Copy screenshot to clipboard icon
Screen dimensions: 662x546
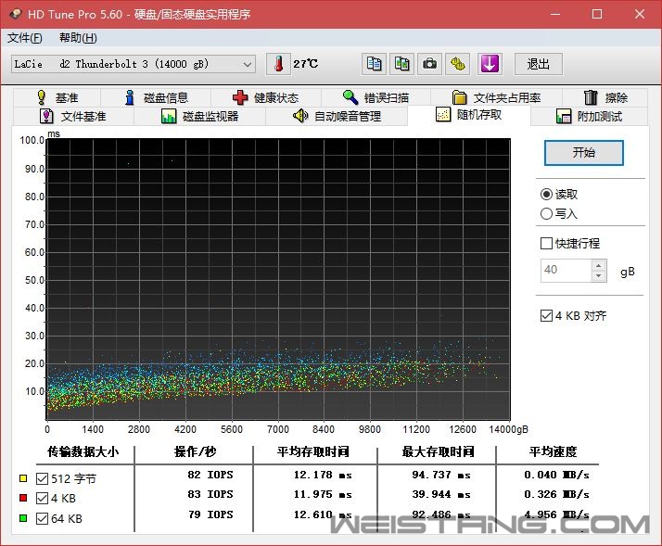pyautogui.click(x=401, y=64)
